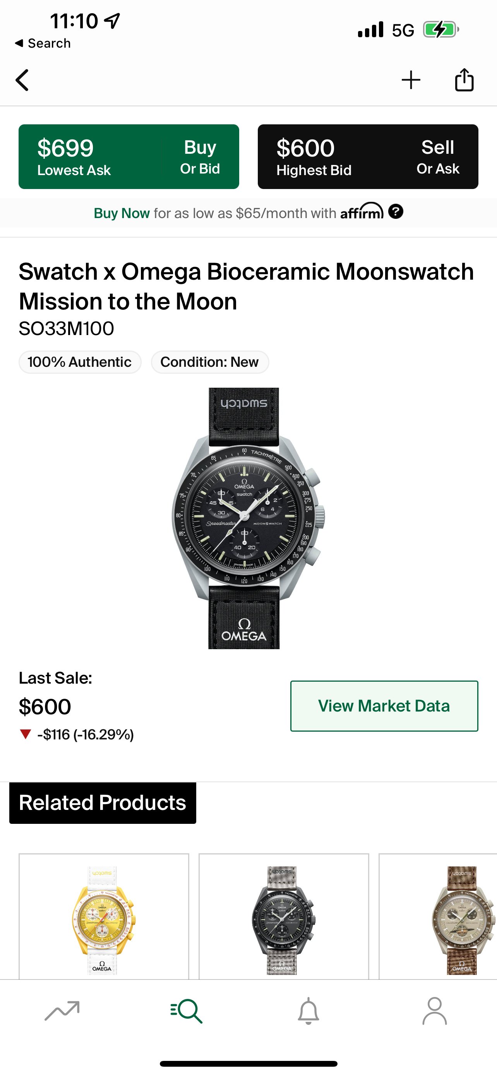This screenshot has width=497, height=1076.
Task: Tap the 100% Authentic badge
Action: pos(80,362)
